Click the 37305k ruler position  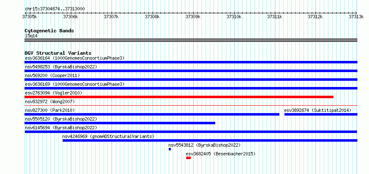29,17
